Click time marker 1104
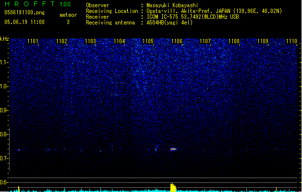The height and width of the screenshot is (192, 302). (119, 41)
